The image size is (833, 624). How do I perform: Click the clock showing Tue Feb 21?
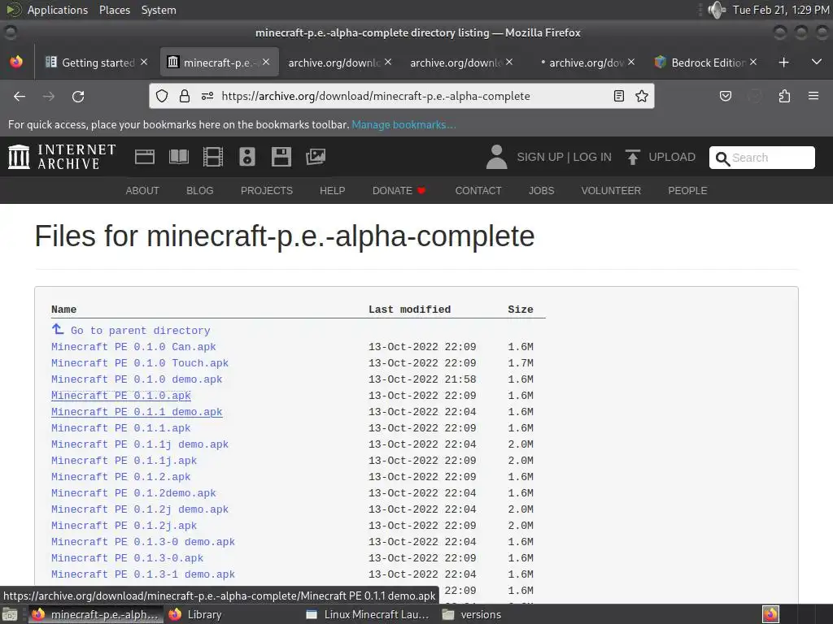point(780,10)
